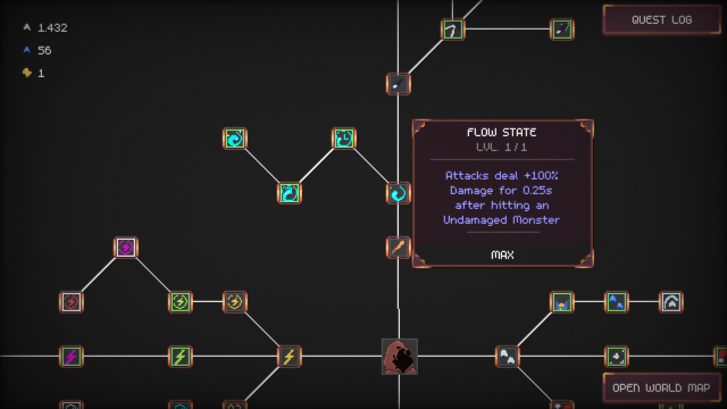The height and width of the screenshot is (409, 727).
Task: Click the MAX label in Flow State tooltip
Action: tap(502, 255)
